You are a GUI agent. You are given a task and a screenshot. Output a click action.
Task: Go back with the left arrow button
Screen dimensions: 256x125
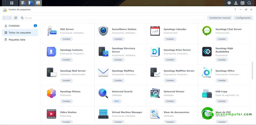point(4,18)
